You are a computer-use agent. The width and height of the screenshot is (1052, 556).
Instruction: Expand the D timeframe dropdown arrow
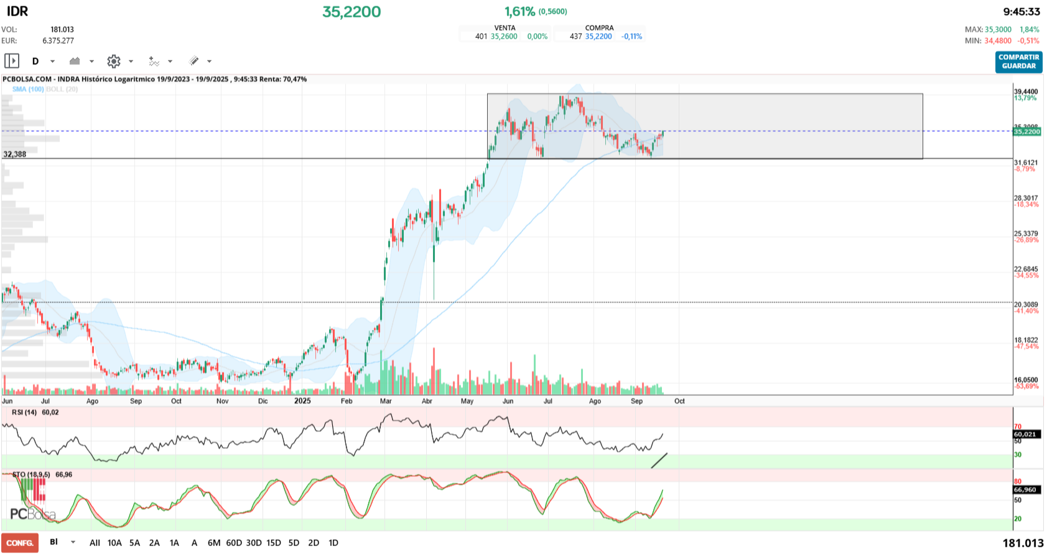(x=53, y=61)
